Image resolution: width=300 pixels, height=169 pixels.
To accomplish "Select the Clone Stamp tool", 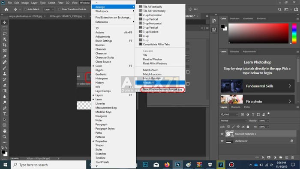I will [4, 74].
